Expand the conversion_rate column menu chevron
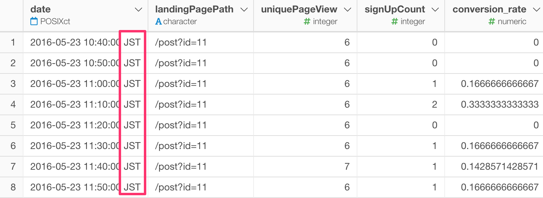543x198 pixels. click(x=536, y=10)
